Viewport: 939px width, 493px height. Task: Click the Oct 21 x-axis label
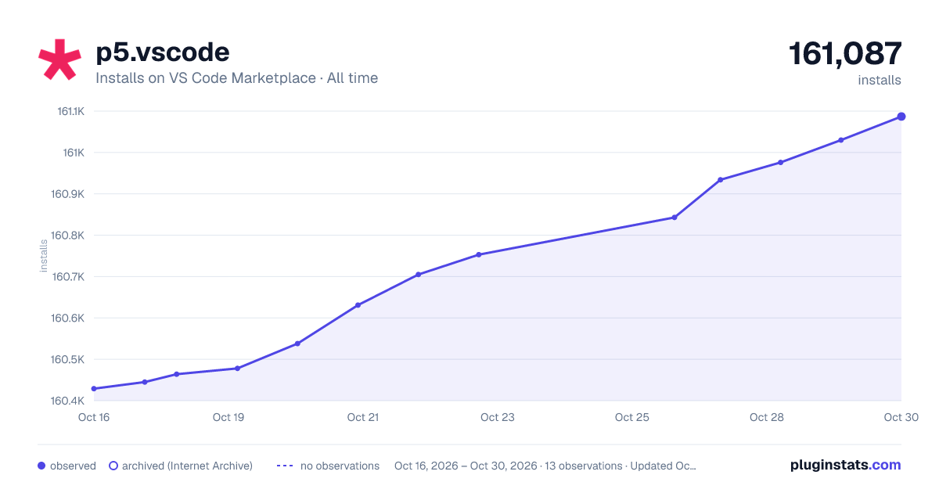pos(363,417)
